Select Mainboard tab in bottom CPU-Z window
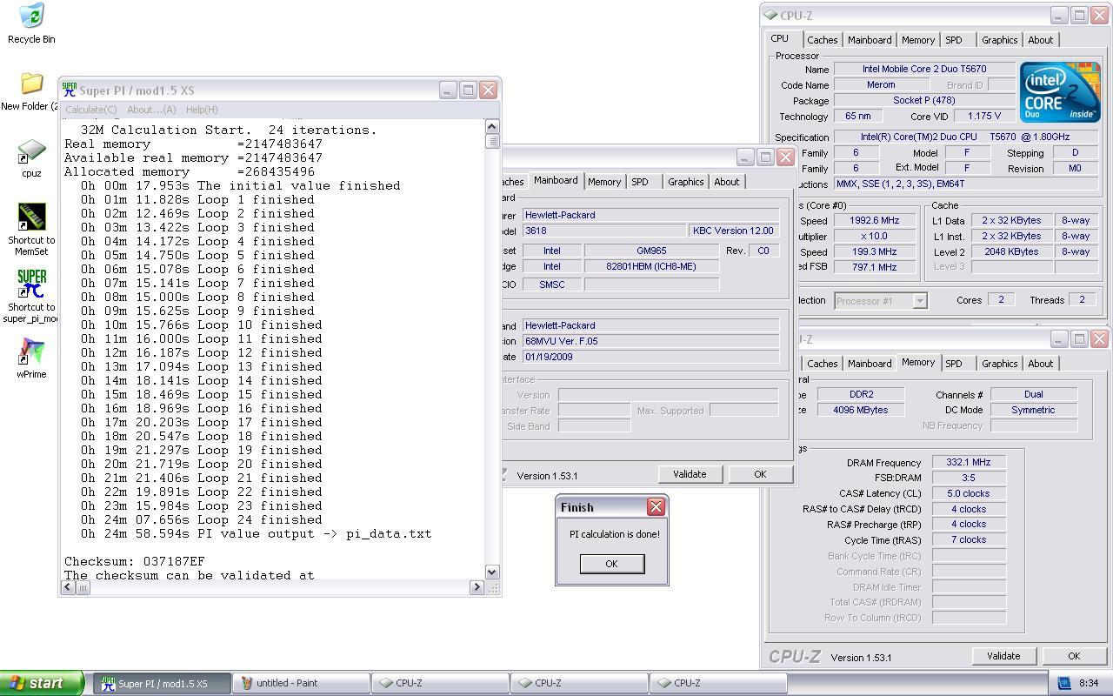Image resolution: width=1113 pixels, height=696 pixels. (x=870, y=364)
